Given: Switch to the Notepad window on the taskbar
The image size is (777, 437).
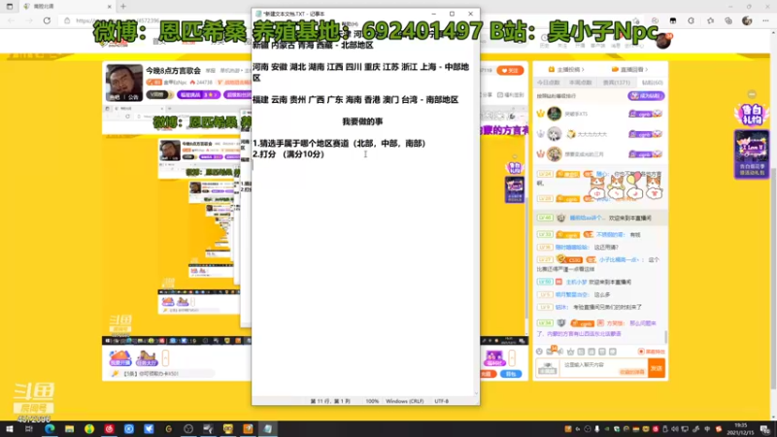Looking at the screenshot, I should click(x=268, y=428).
